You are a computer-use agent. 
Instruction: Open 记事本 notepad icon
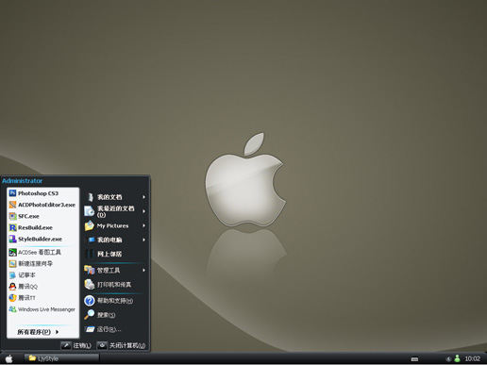pos(12,275)
